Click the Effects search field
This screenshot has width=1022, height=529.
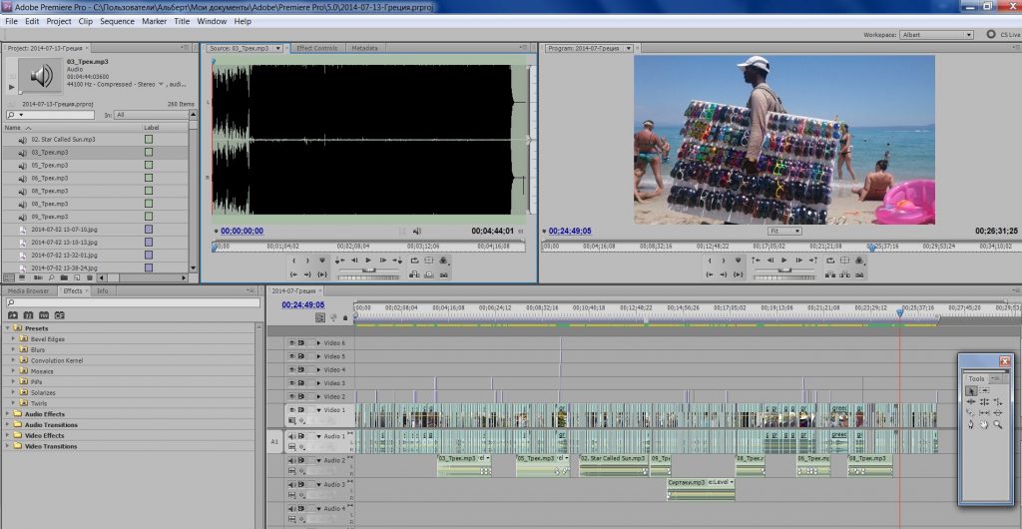(133, 303)
